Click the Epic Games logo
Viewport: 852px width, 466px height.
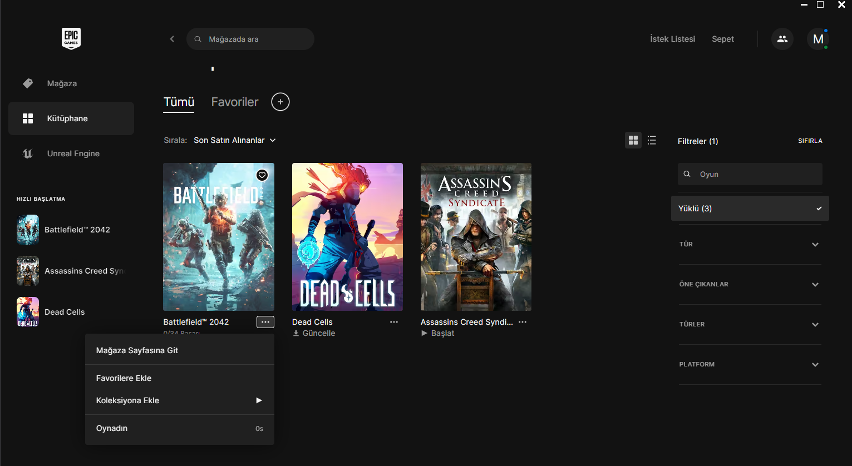[71, 39]
